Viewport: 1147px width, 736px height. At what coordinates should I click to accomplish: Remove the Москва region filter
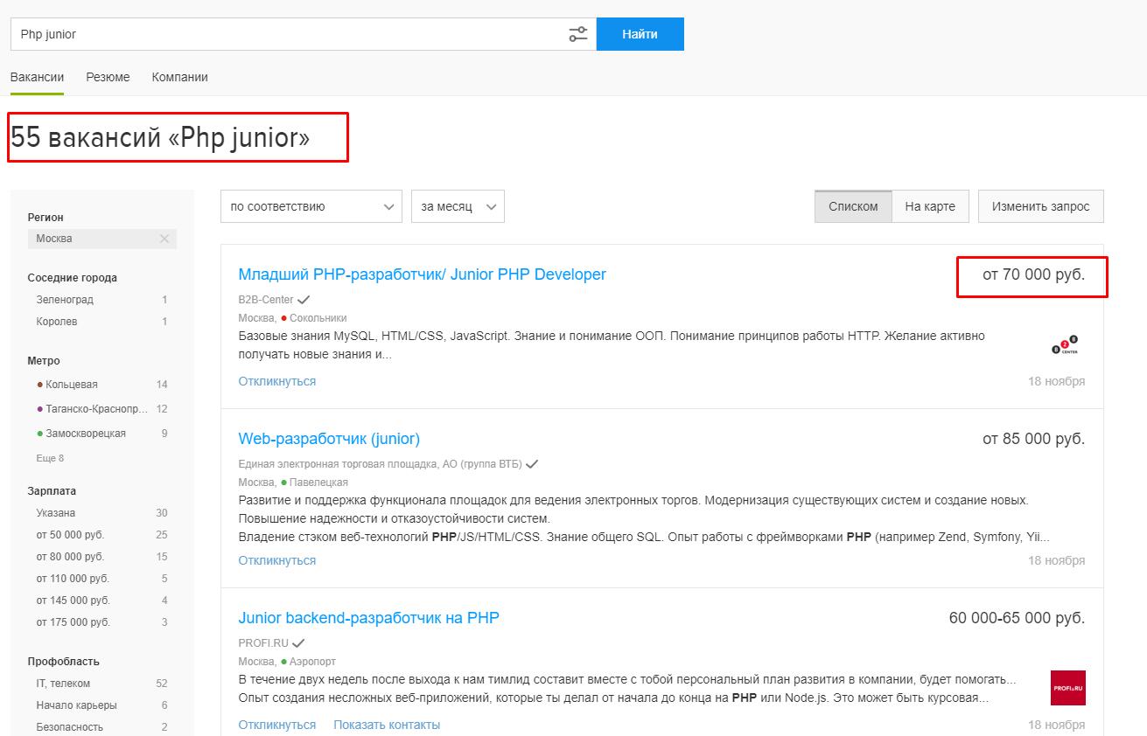[x=164, y=239]
